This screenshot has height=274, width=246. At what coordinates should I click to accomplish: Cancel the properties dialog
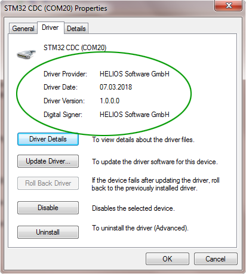[216, 259]
